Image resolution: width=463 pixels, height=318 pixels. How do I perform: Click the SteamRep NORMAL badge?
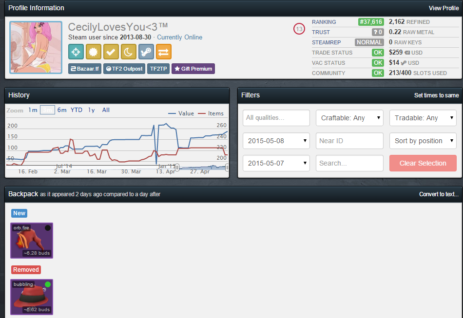coord(369,42)
